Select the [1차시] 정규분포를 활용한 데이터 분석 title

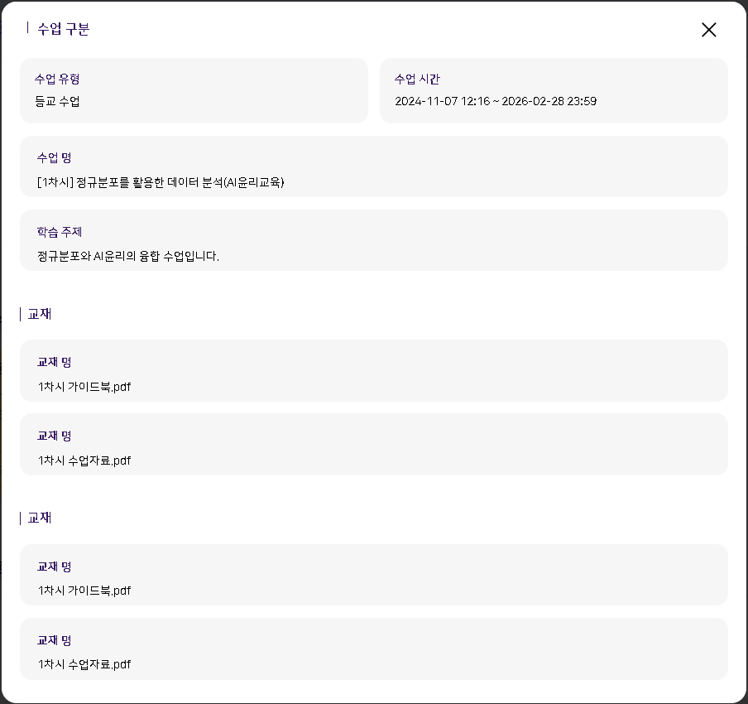pos(161,182)
